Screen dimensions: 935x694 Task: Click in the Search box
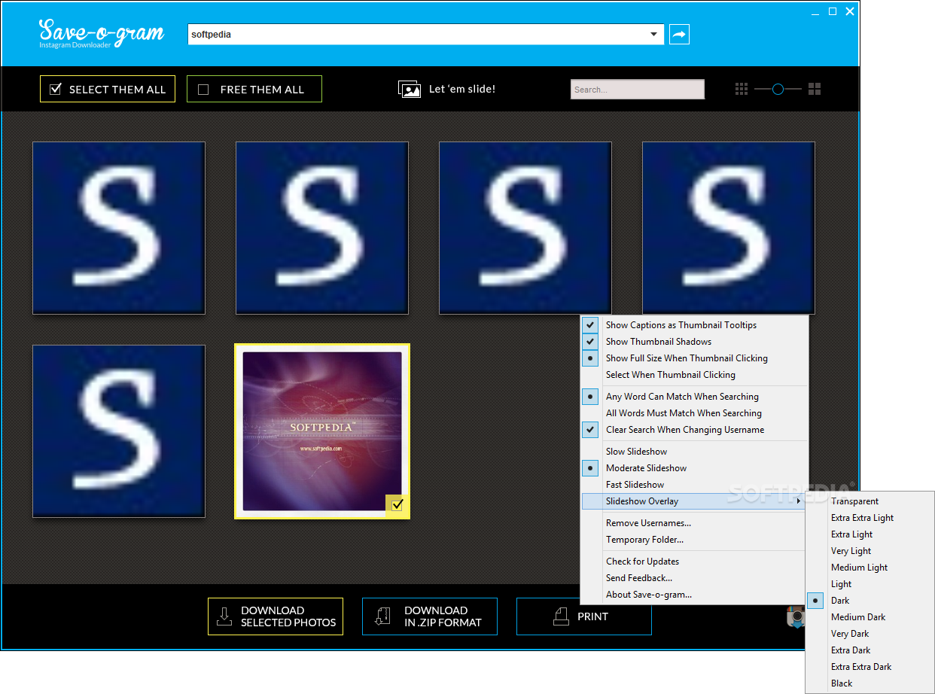coord(638,90)
